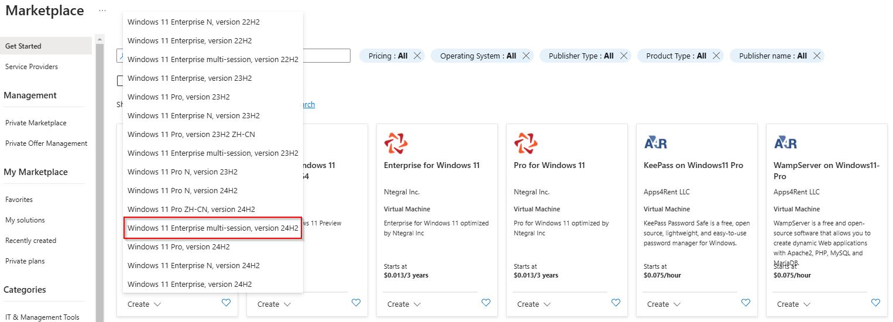Click heart icon on Pro for Windows 11 card
This screenshot has height=322, width=893.
[616, 303]
